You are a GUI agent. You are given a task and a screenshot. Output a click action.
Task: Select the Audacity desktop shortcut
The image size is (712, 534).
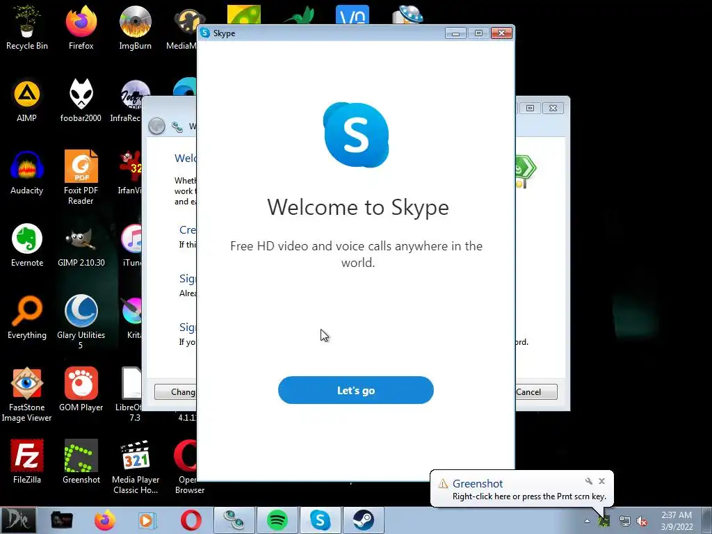point(27,172)
